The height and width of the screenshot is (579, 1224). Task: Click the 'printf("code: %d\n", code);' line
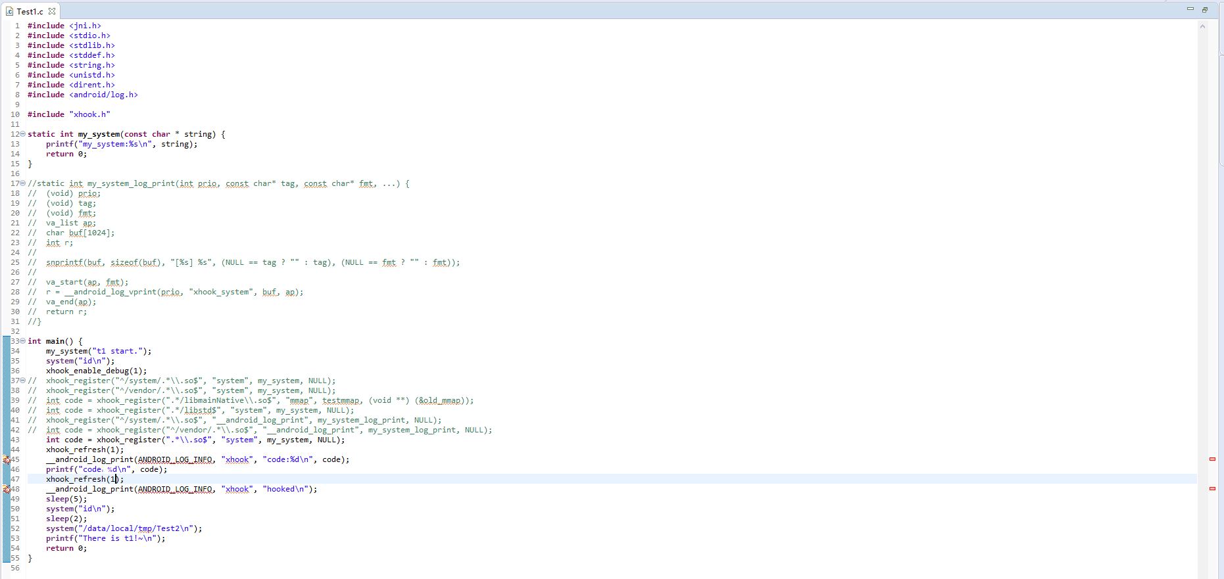(x=107, y=469)
